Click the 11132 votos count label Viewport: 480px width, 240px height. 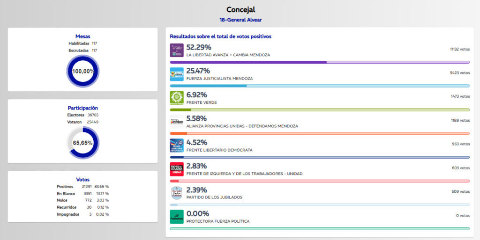(x=459, y=49)
